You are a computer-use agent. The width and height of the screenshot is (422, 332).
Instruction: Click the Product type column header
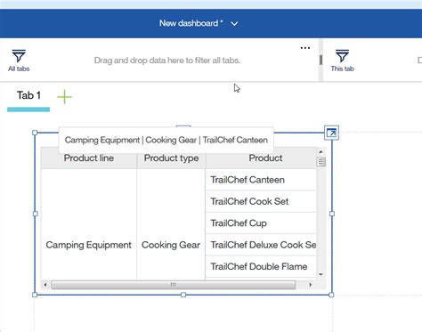[x=171, y=158]
